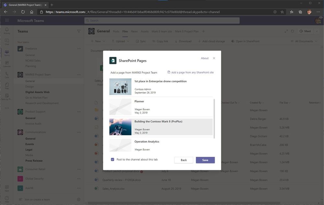Screen dimensions: 324x205
Task: Select Building the Contoso Mark 8 (ProPlus) page
Action: pyautogui.click(x=161, y=127)
